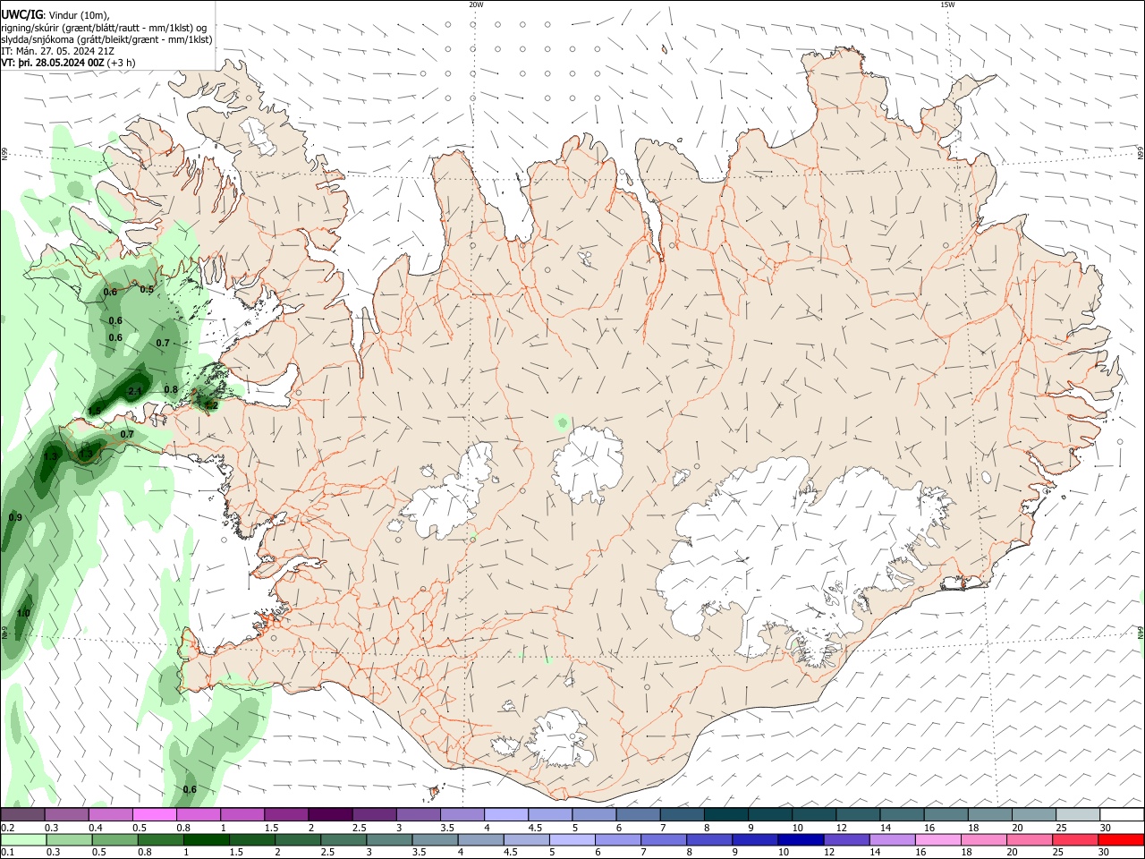Viewport: 1145px width, 859px height.
Task: Select the darkest green 1 mm rain swatch
Action: pyautogui.click(x=206, y=839)
